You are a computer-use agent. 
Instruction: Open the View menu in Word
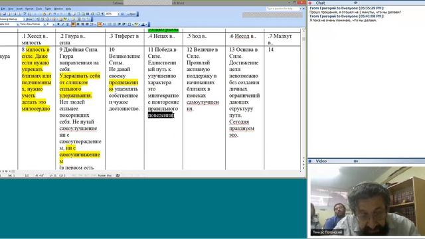11,9
